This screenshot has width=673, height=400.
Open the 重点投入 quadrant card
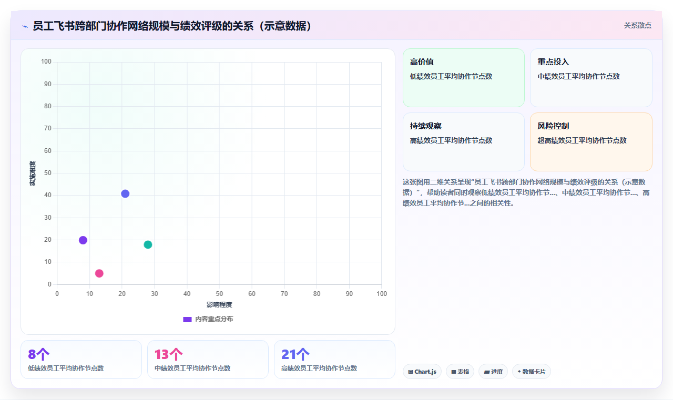coord(591,78)
